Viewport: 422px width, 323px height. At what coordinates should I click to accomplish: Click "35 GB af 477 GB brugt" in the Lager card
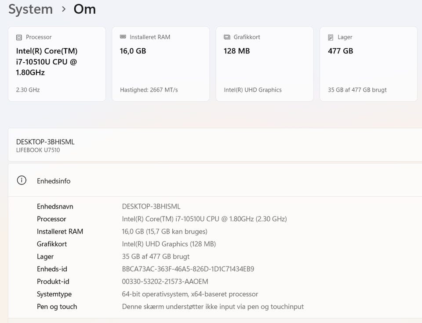point(357,90)
